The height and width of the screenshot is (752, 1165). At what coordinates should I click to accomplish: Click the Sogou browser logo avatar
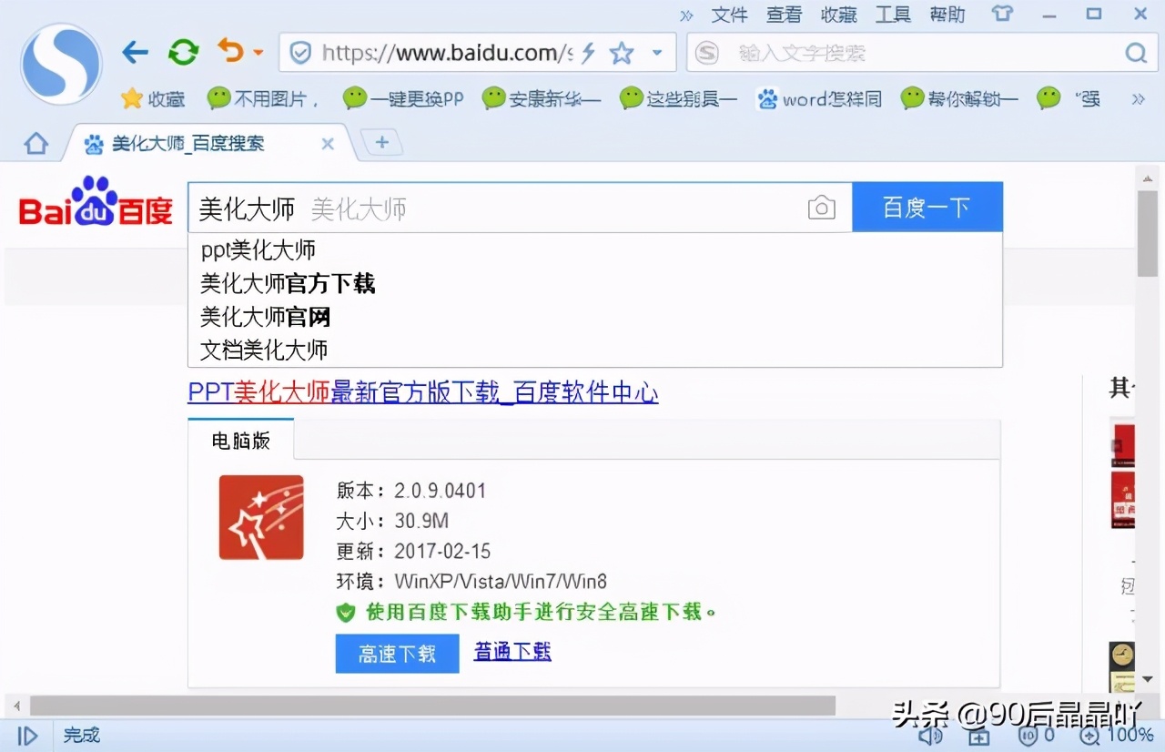click(x=61, y=63)
